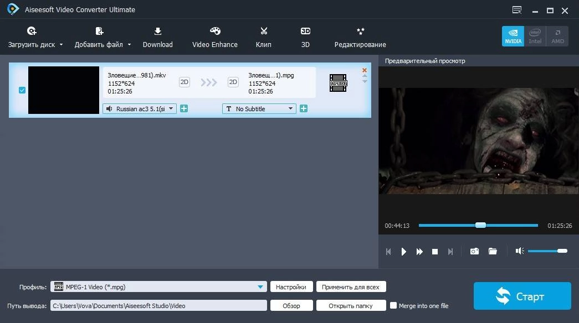579x323 pixels.
Task: Click the preview video frame
Action: [x=479, y=141]
